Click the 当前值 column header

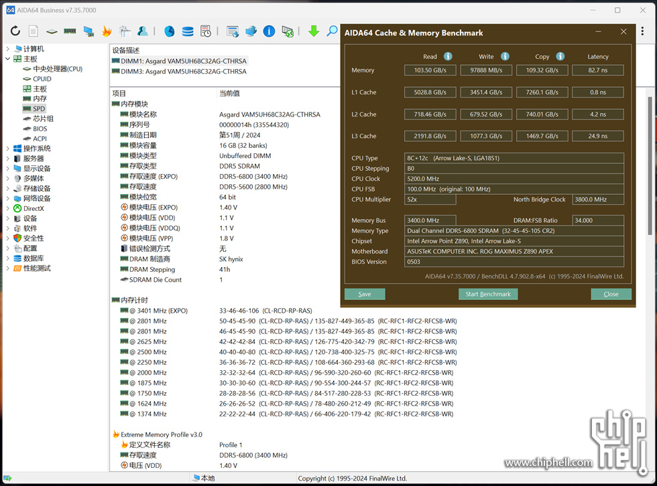click(x=229, y=93)
